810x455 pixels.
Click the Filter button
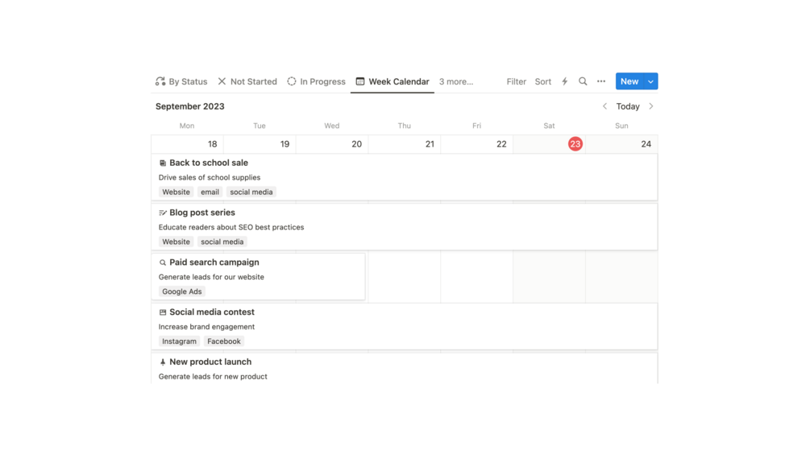pyautogui.click(x=516, y=81)
